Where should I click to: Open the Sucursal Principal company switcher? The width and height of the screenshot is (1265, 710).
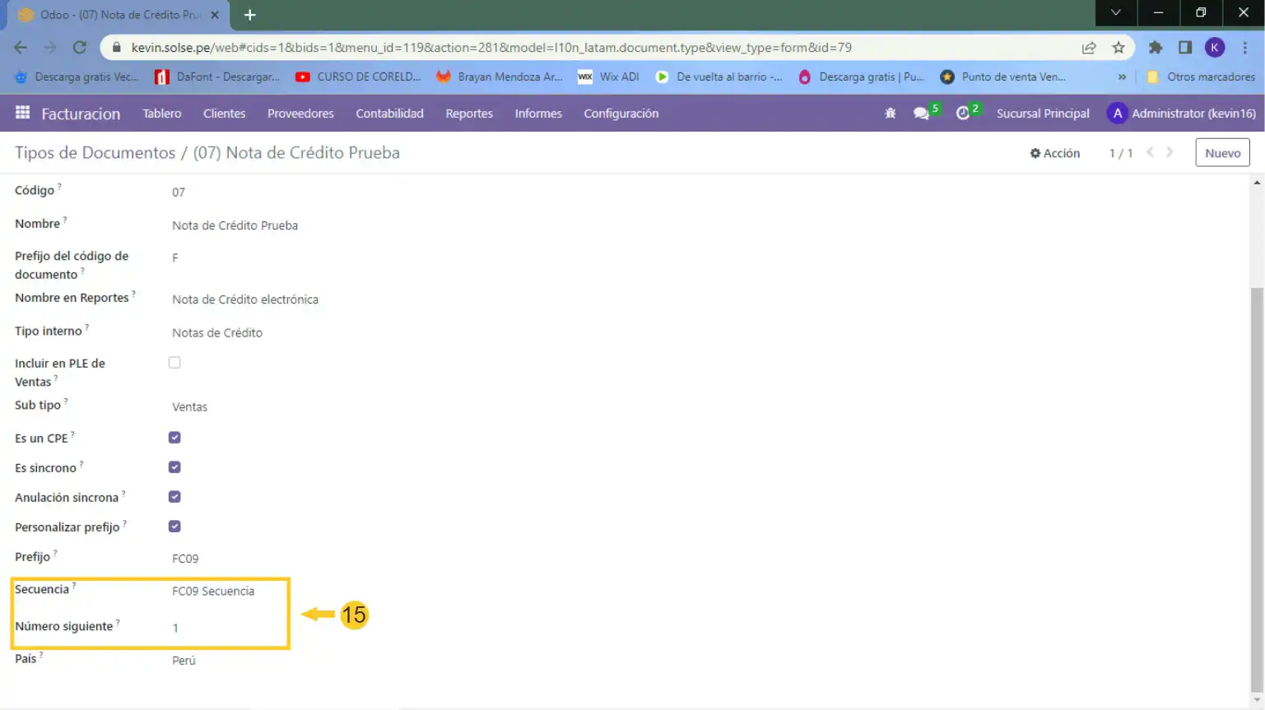(1043, 114)
